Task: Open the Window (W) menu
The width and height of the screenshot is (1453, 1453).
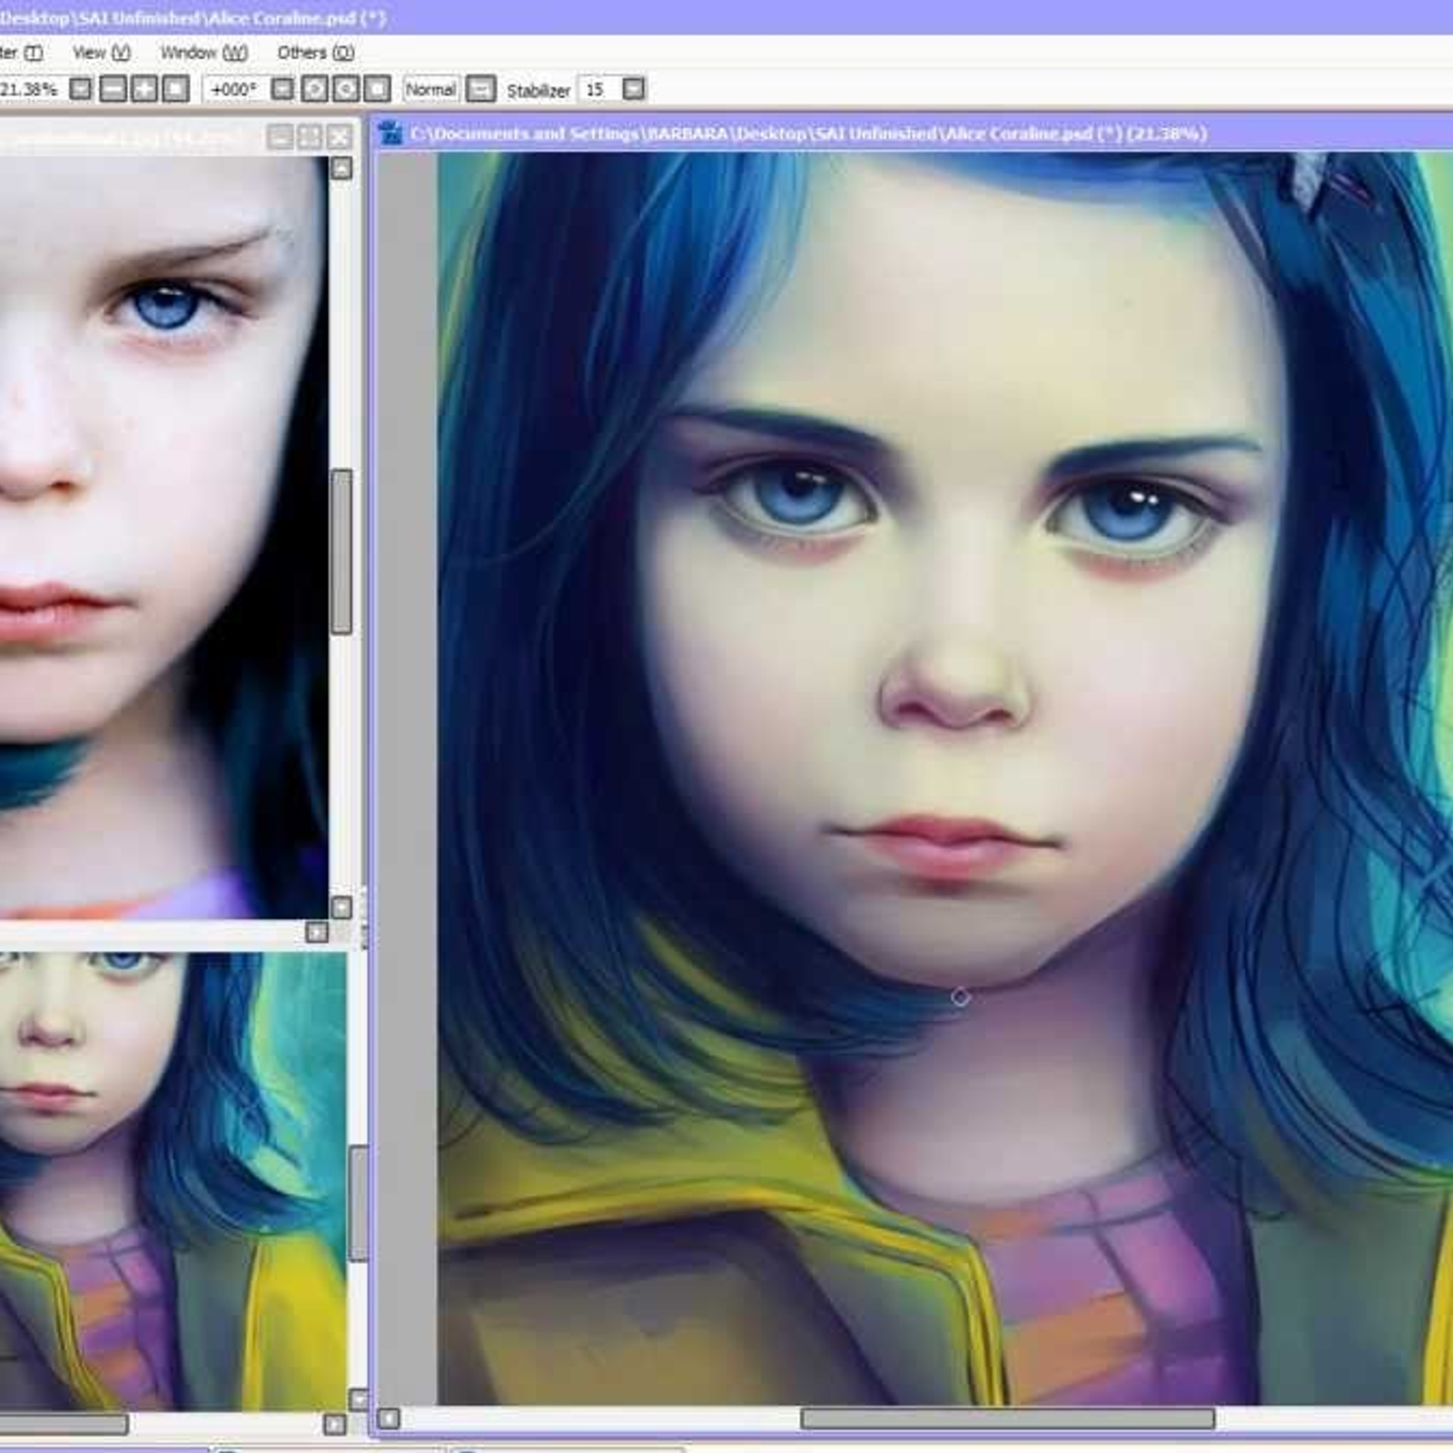Action: (x=203, y=53)
